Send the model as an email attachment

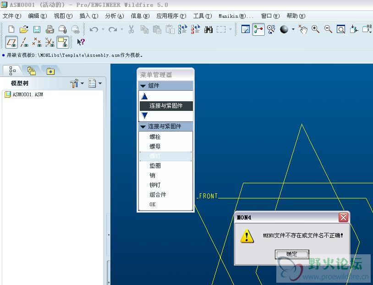(63, 29)
